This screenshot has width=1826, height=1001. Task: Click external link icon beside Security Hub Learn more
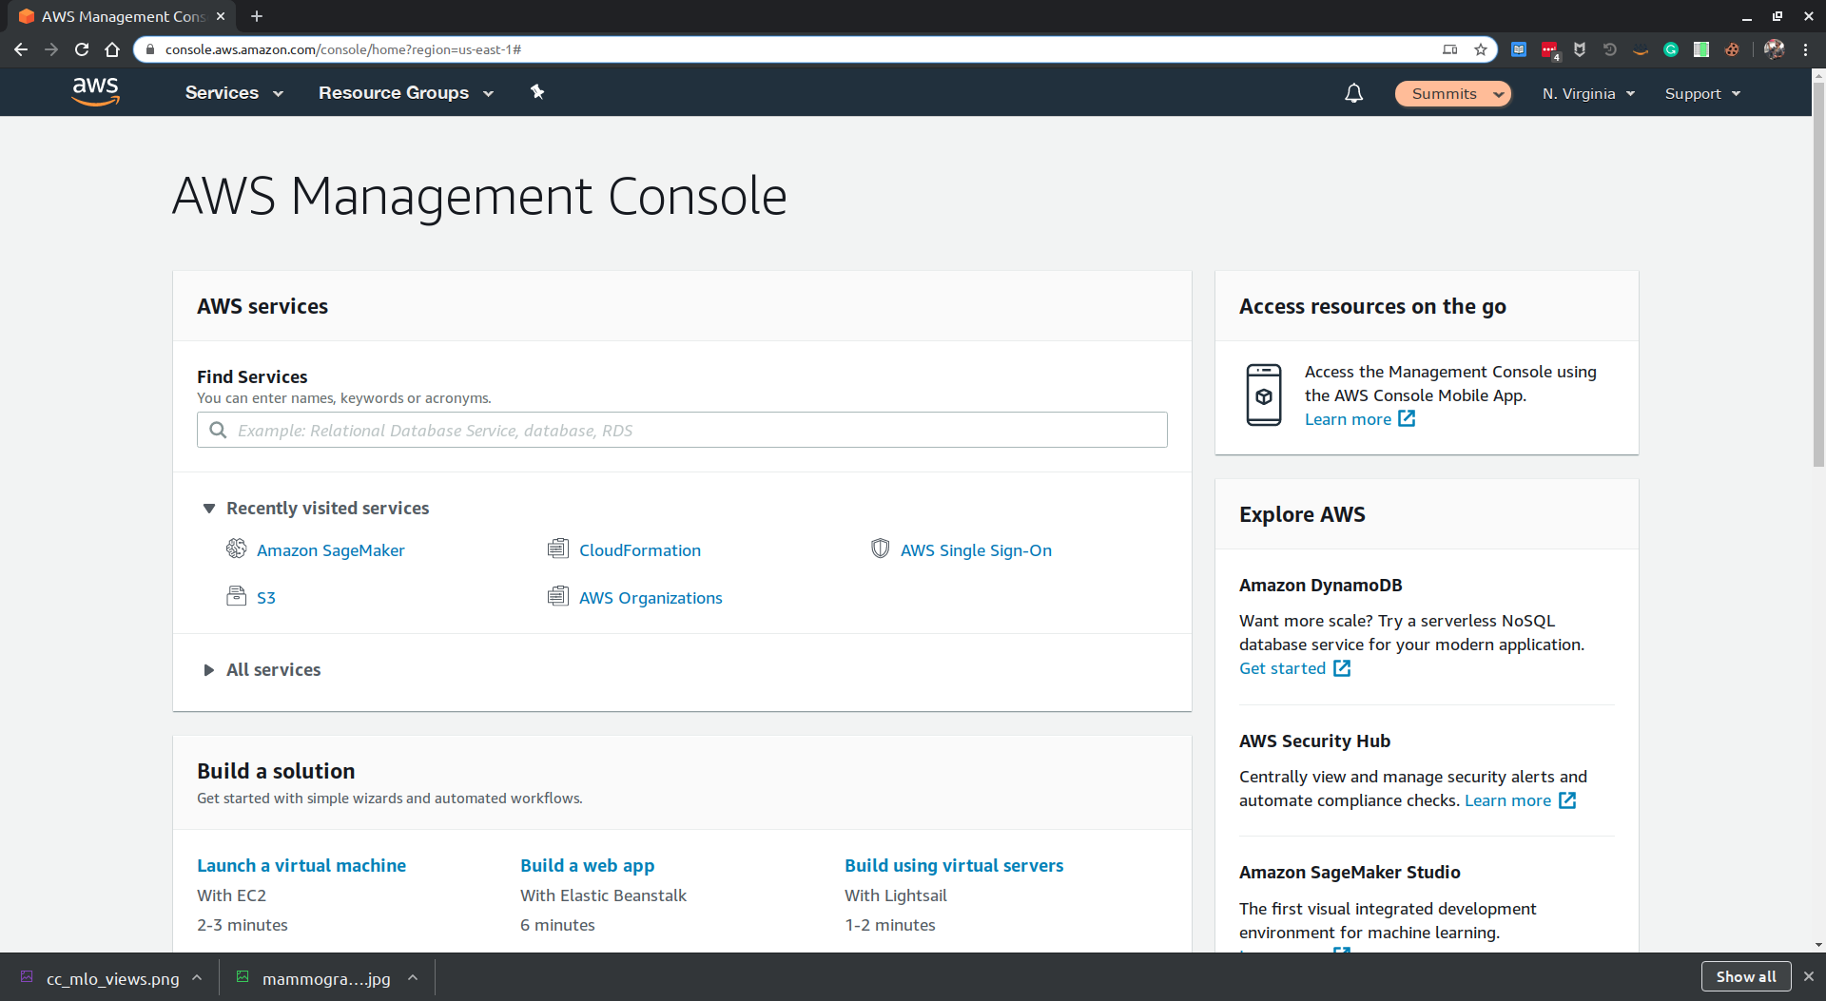pos(1567,800)
